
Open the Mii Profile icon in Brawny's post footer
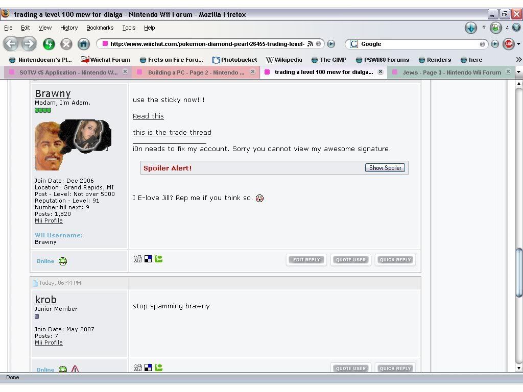[138, 259]
